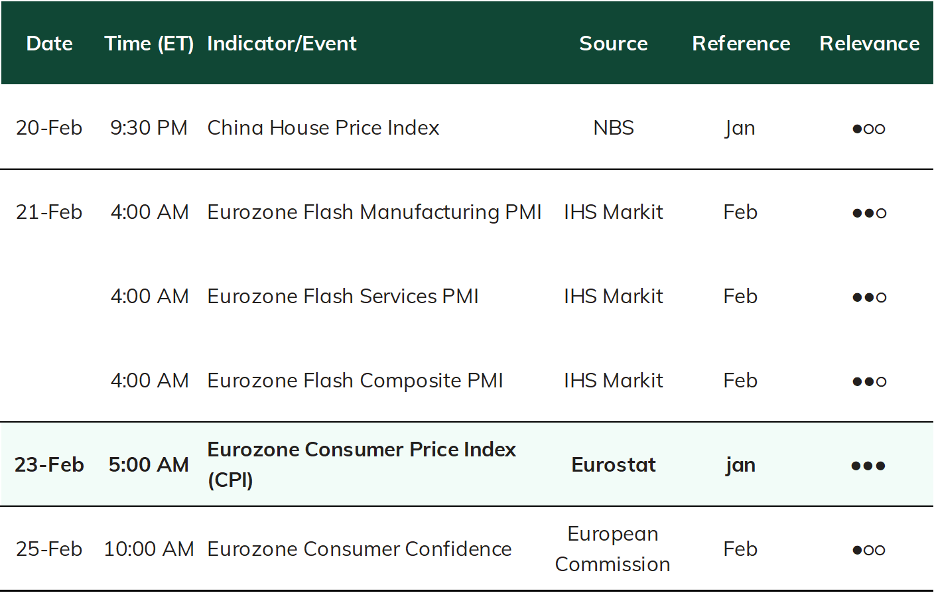Select the Reference column header
Viewport: 934px width, 601px height.
(x=741, y=44)
